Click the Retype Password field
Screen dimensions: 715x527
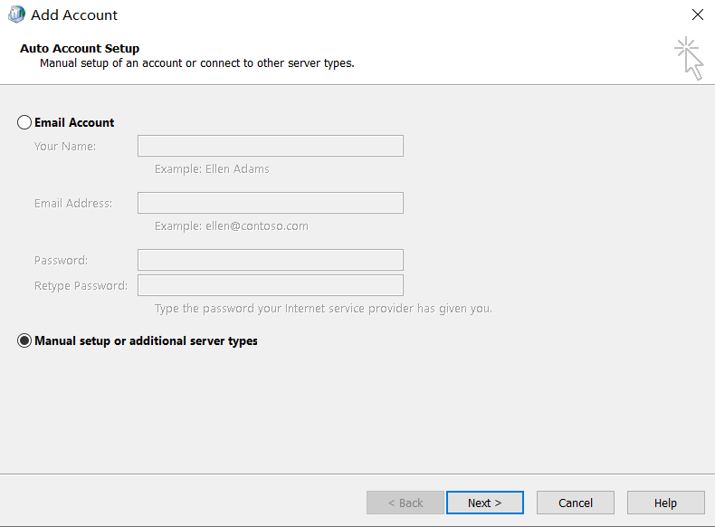coord(270,285)
